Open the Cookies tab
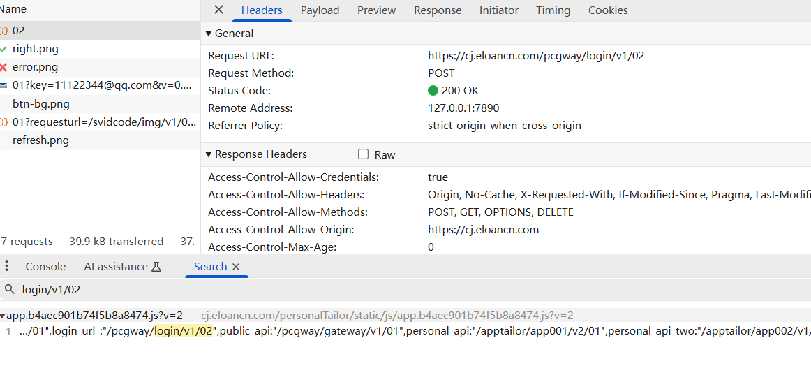 click(x=608, y=10)
